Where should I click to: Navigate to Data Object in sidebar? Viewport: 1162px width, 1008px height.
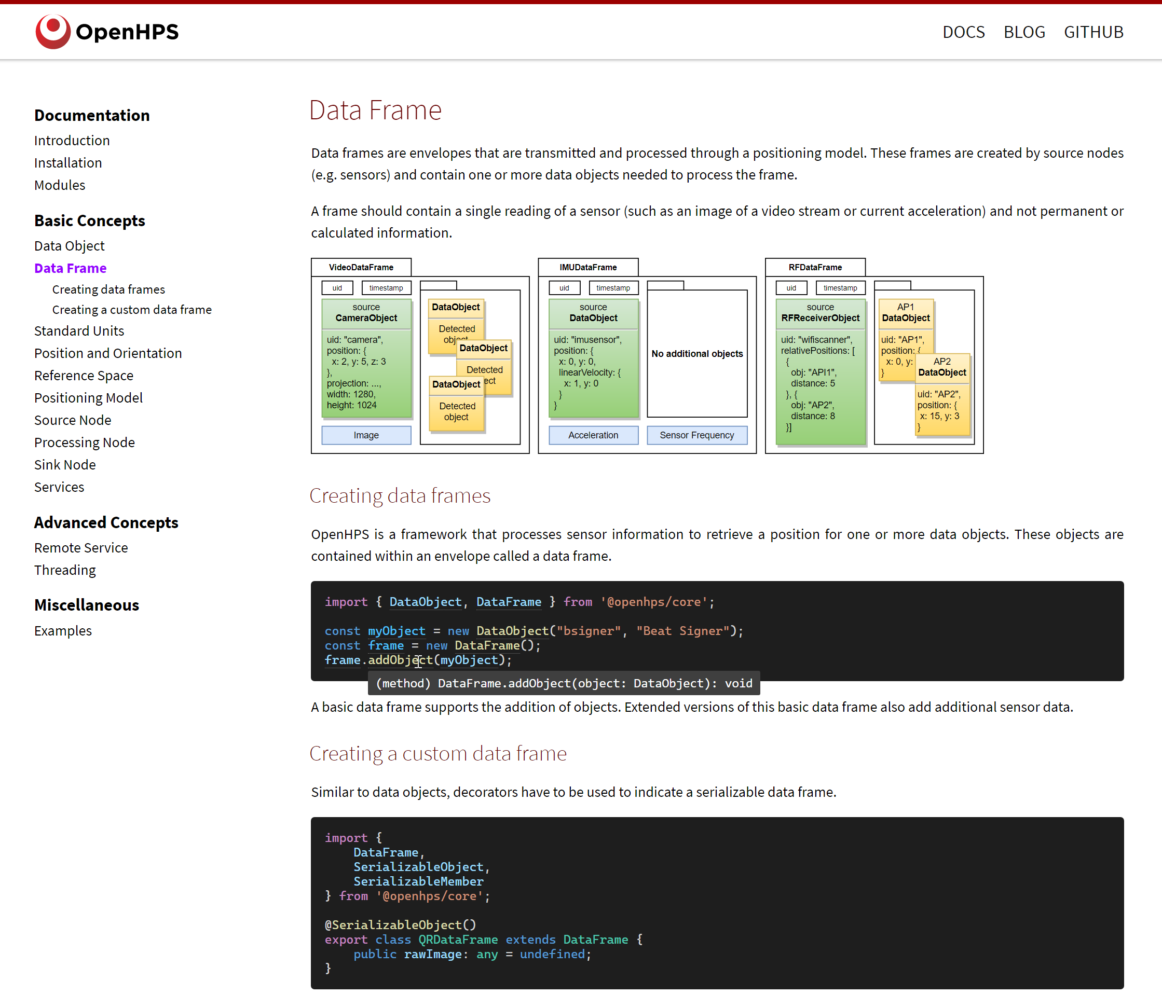tap(69, 246)
